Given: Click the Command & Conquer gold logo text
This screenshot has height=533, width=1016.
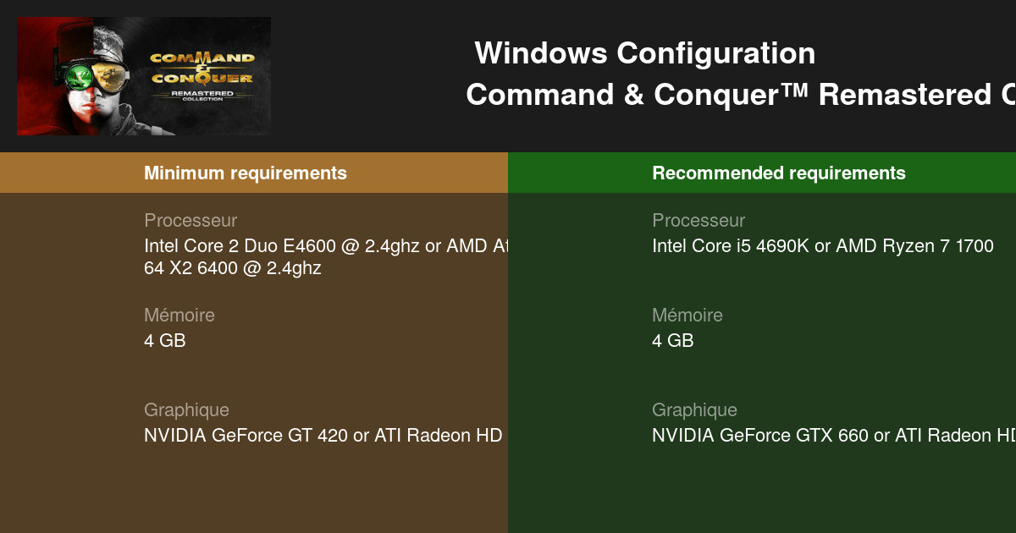Looking at the screenshot, I should pos(202,69).
